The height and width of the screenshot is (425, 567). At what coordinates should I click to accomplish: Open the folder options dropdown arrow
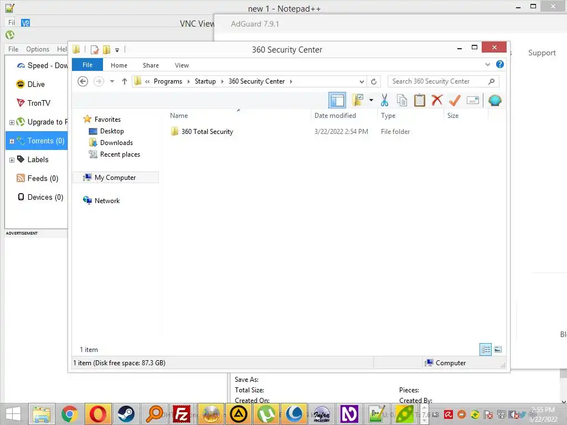(371, 100)
